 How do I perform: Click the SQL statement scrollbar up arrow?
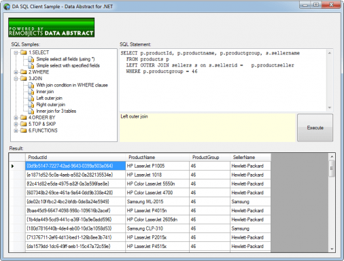330,53
